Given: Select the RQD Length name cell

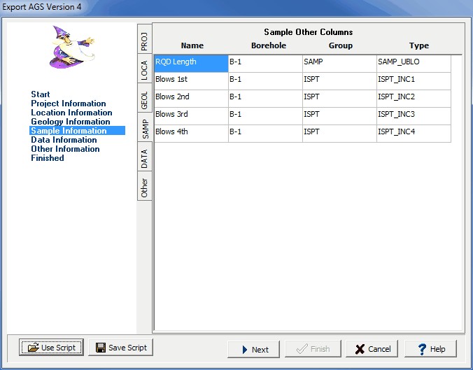Looking at the screenshot, I should (x=191, y=62).
